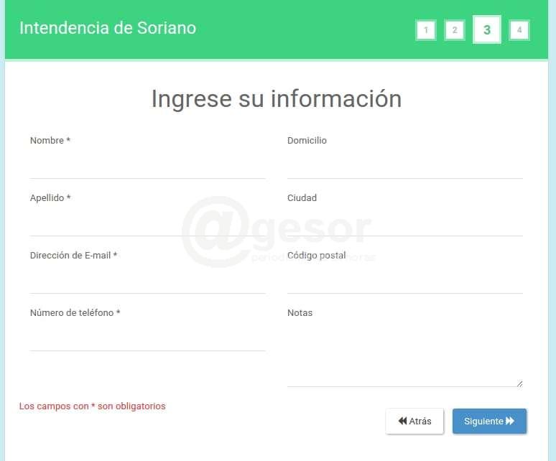The image size is (556, 461).
Task: Click the active step 3 indicator
Action: (x=487, y=30)
